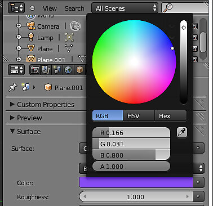Toggle render visibility for Lamp row
Viewport: 213px width, 206px height.
[195, 38]
